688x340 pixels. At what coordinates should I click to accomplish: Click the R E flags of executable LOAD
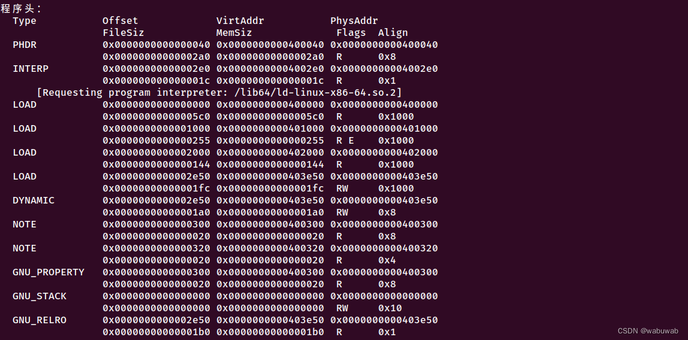[345, 141]
